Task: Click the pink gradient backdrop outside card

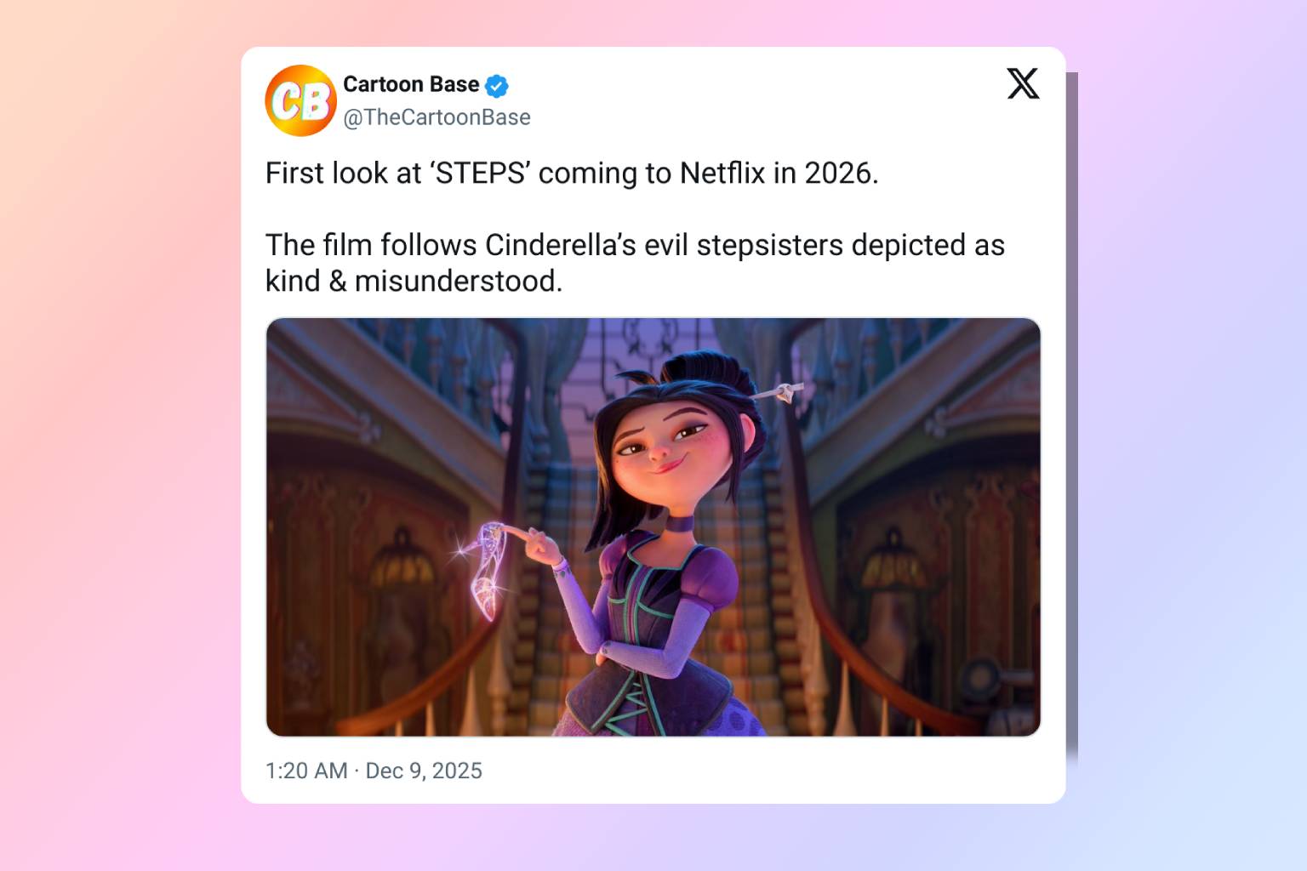Action: 119,425
